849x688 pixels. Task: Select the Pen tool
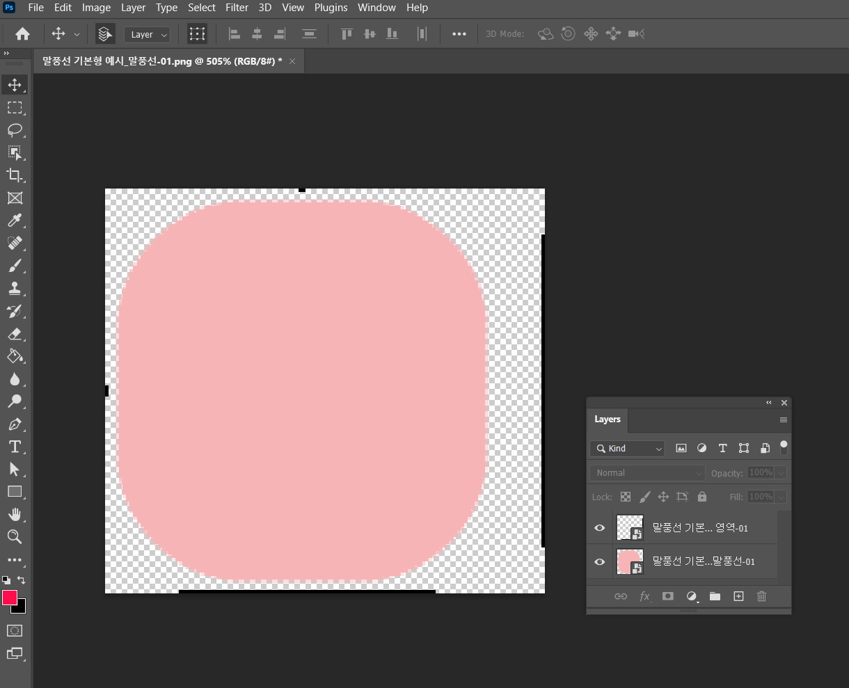pos(15,424)
